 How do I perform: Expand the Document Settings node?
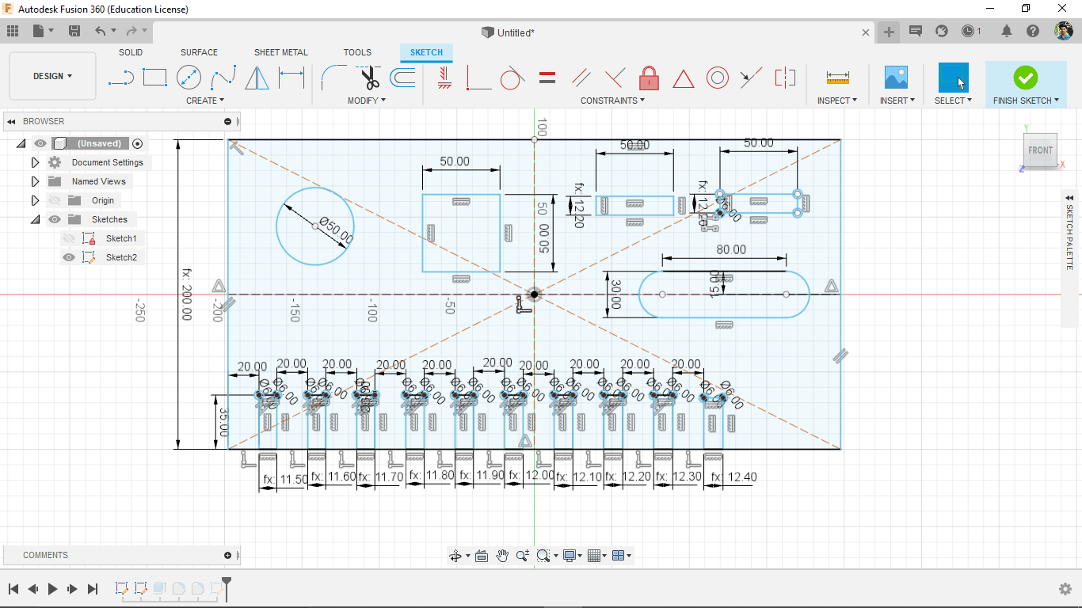35,162
